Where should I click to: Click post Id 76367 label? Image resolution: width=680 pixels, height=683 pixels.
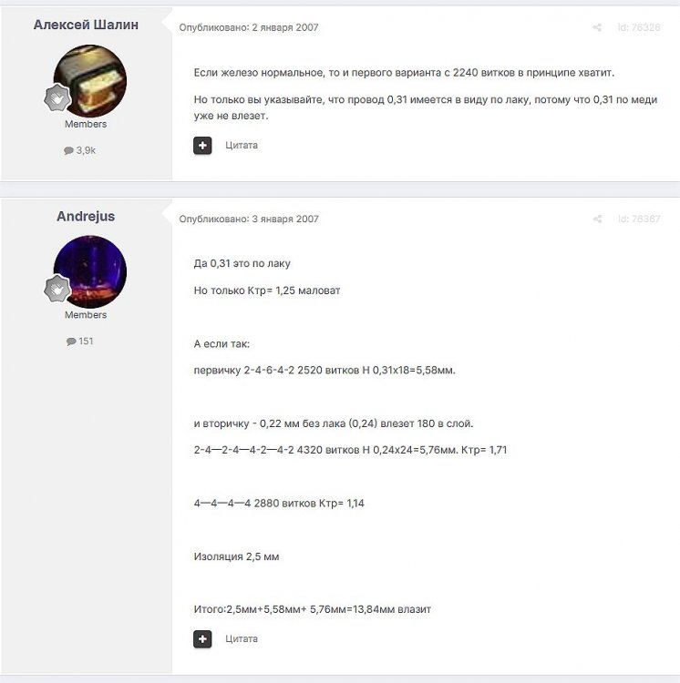pyautogui.click(x=639, y=219)
